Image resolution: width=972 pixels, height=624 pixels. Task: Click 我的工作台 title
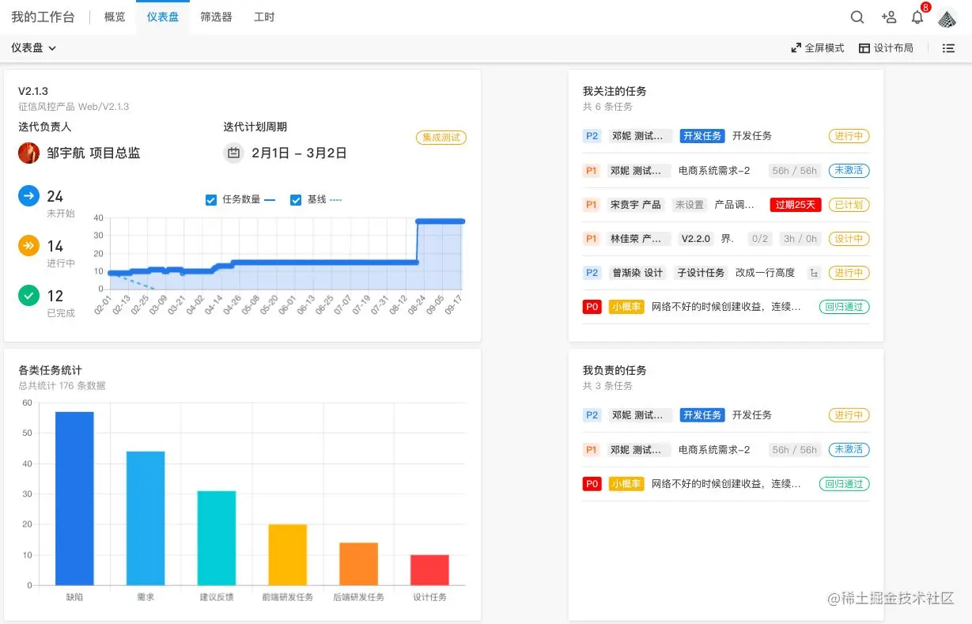pos(43,17)
